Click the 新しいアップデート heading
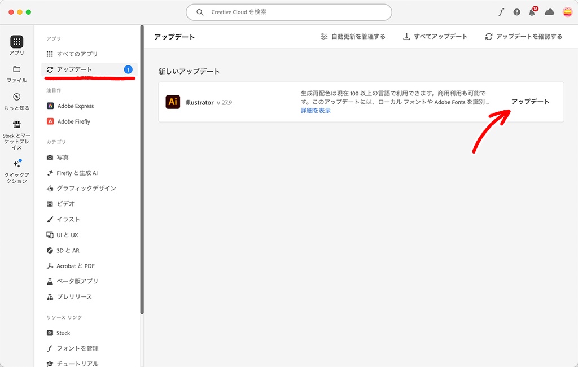The height and width of the screenshot is (367, 578). point(189,71)
